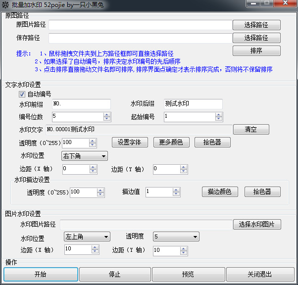Exit the app via 关闭退出
Image resolution: width=298 pixels, height=285 pixels.
click(x=260, y=274)
